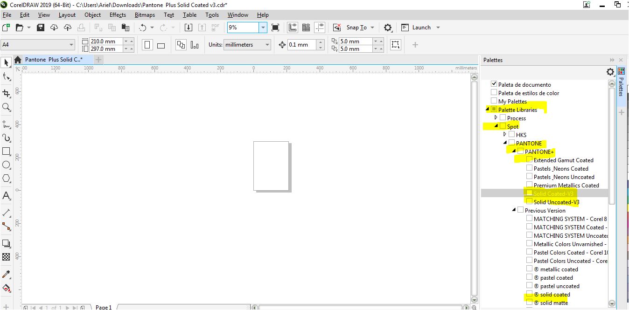Choose the Zoom tool in the toolbox
The width and height of the screenshot is (629, 310).
point(6,108)
